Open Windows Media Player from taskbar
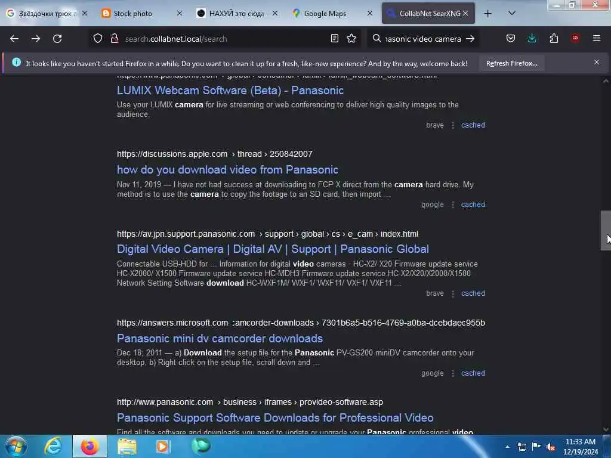Image resolution: width=611 pixels, height=458 pixels. tap(163, 447)
